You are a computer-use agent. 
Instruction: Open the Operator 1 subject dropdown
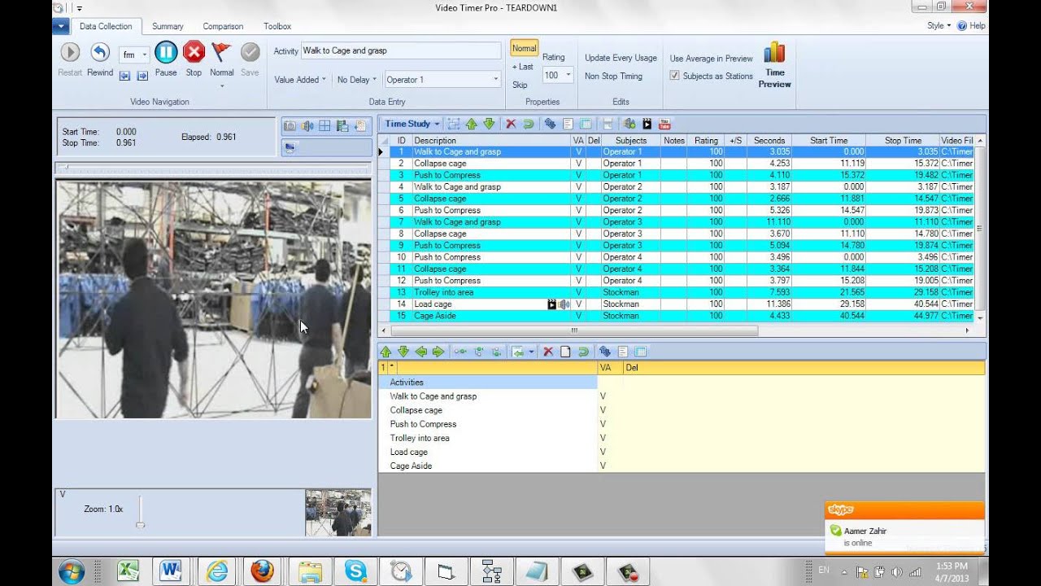pyautogui.click(x=495, y=80)
